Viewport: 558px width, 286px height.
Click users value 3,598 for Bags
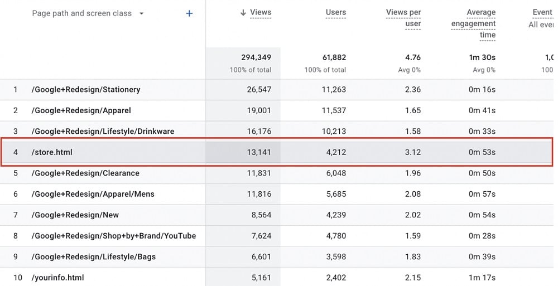[336, 257]
